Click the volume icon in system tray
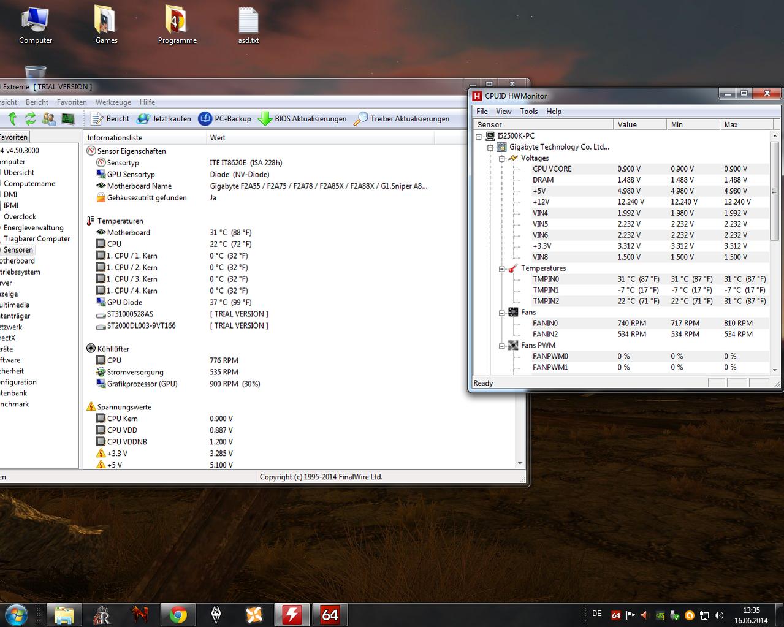Image resolution: width=784 pixels, height=627 pixels. 718,615
